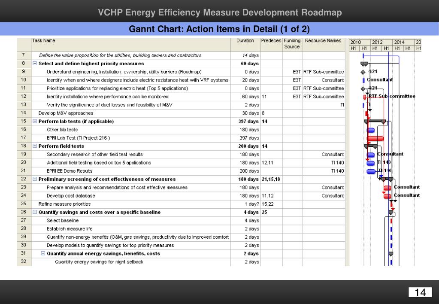
Task: Click predecessor cell '21,15,18'
Action: [x=271, y=179]
